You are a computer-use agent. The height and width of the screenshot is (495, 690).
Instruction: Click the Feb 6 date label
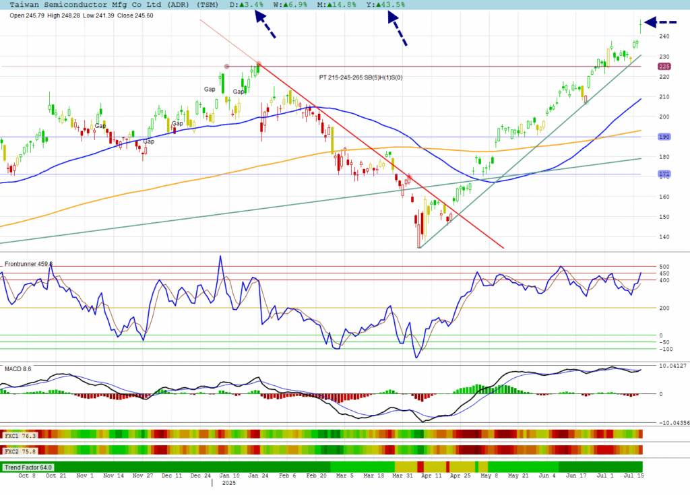[x=287, y=475]
